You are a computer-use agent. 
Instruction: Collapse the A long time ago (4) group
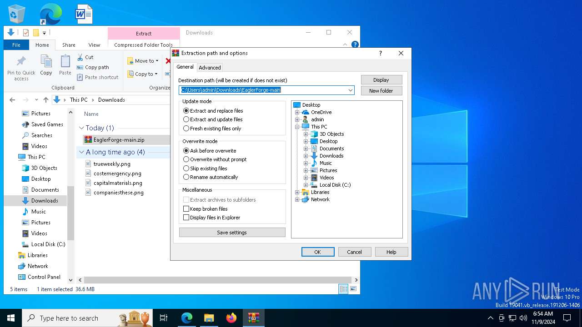pyautogui.click(x=81, y=152)
